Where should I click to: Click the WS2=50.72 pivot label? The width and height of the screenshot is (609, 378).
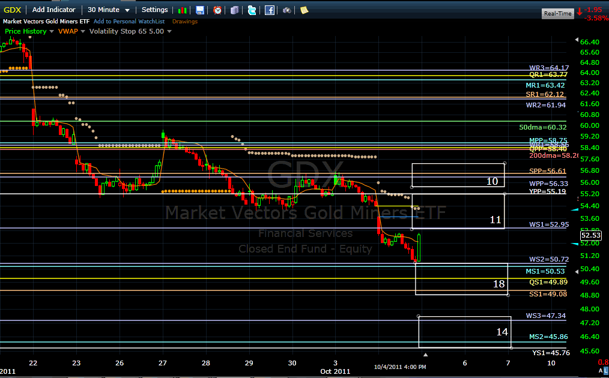[549, 259]
